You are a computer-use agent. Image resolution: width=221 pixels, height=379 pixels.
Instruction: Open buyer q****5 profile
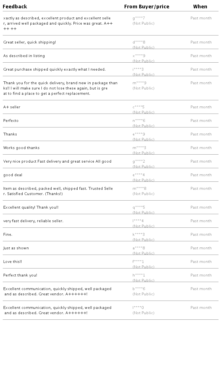(x=139, y=208)
